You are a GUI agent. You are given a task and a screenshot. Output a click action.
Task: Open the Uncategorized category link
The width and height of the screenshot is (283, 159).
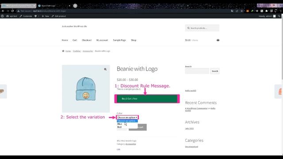(191, 147)
